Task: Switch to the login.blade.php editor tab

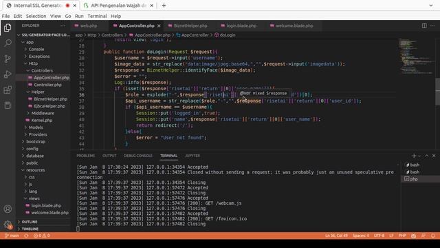Action: [241, 25]
